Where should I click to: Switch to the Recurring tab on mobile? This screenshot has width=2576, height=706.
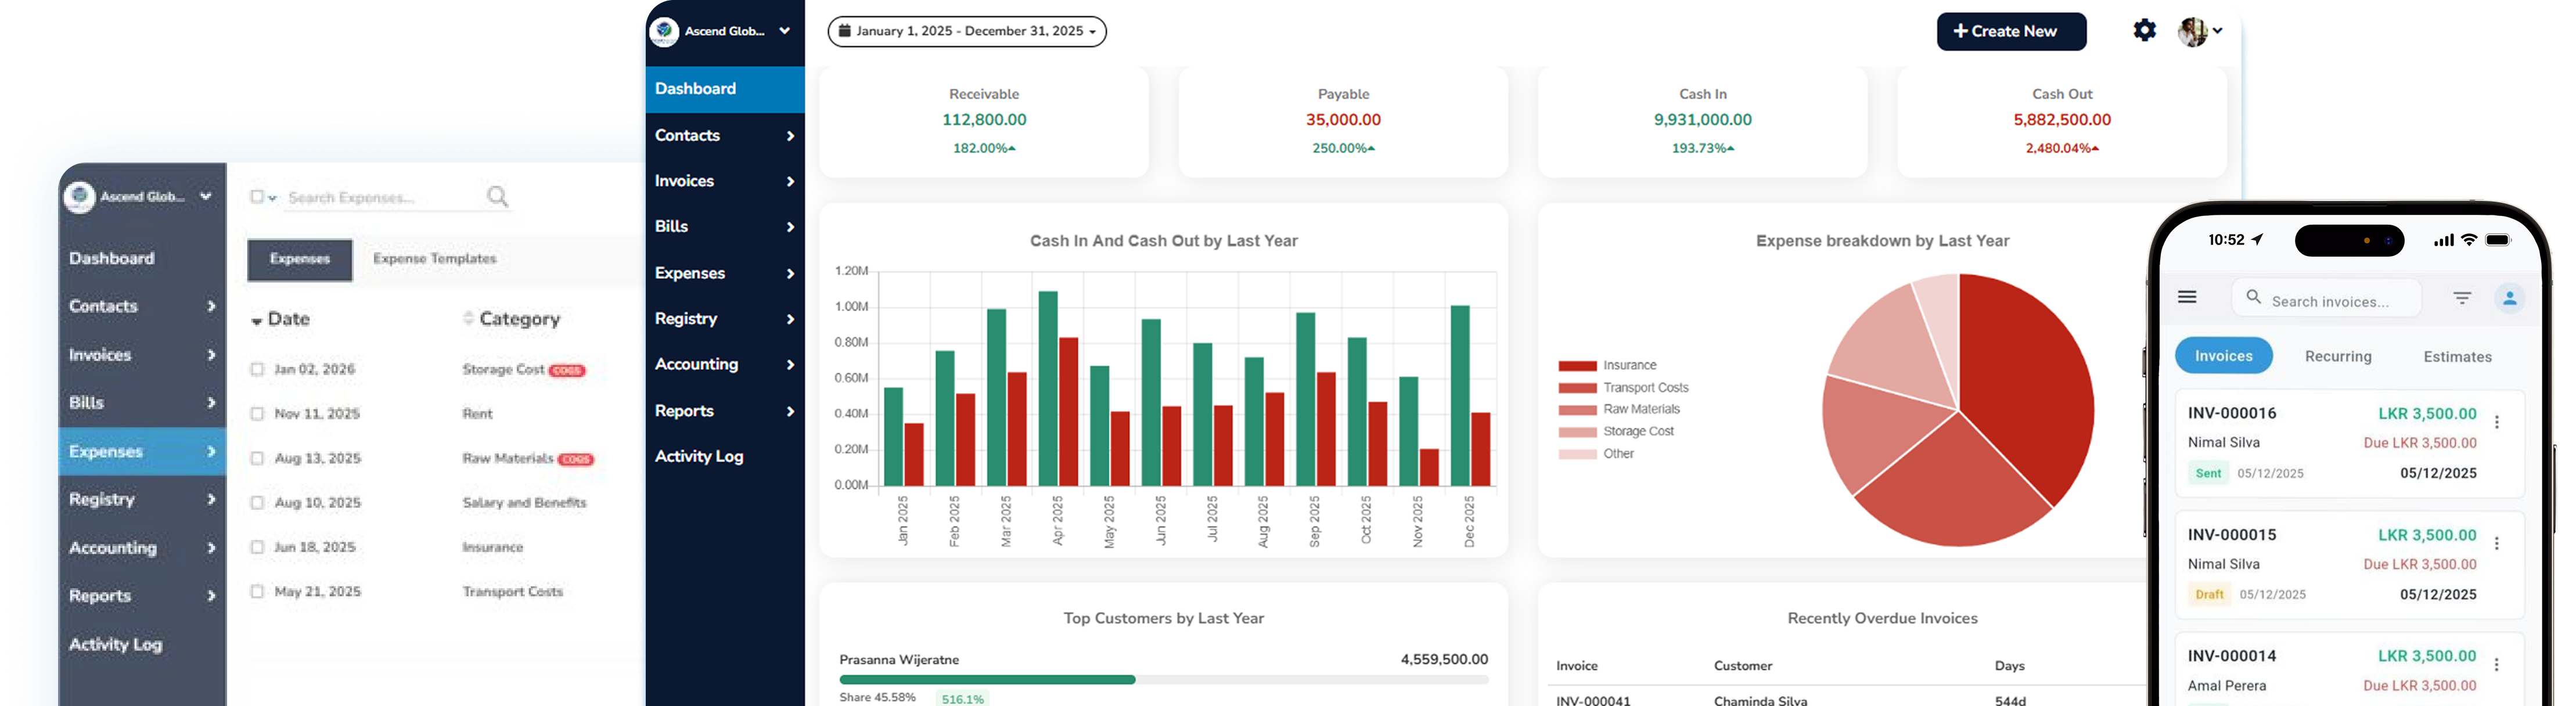[x=2339, y=356]
